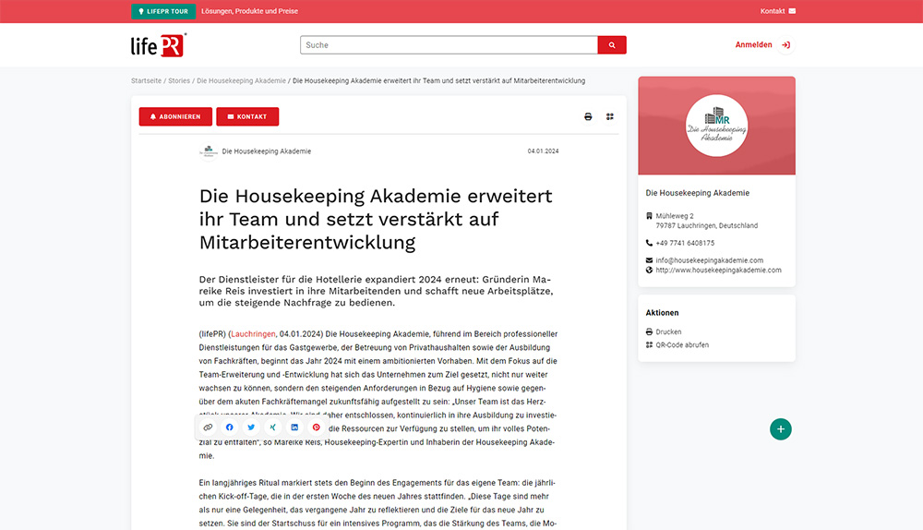The image size is (923, 530).
Task: Open the author name Die Housekeeping Akademie
Action: [x=266, y=151]
